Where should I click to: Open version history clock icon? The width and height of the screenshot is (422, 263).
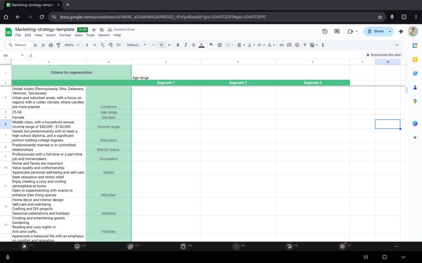point(325,31)
